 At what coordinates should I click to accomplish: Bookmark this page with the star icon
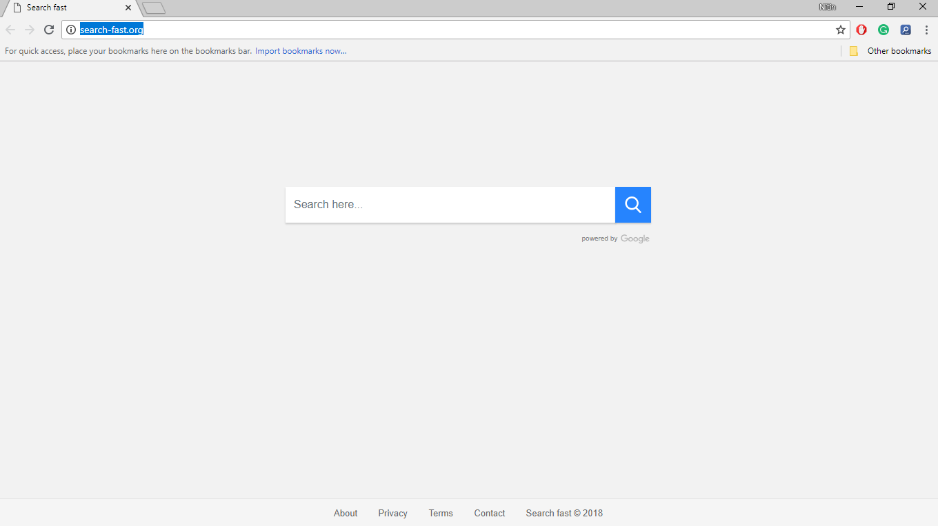point(840,30)
